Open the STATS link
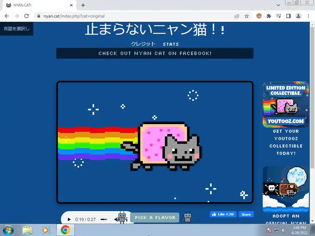 coord(171,44)
